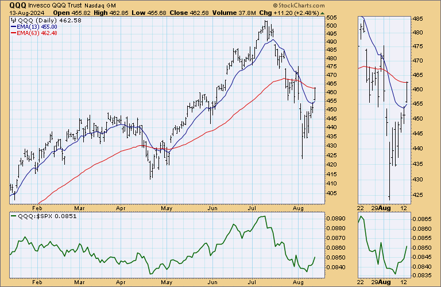Viewport: 441px width, 287px height.
Task: Click the QQQ ticker symbol in the header
Action: pyautogui.click(x=18, y=5)
